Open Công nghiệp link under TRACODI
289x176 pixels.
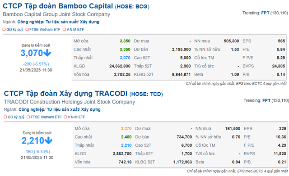tap(32, 109)
